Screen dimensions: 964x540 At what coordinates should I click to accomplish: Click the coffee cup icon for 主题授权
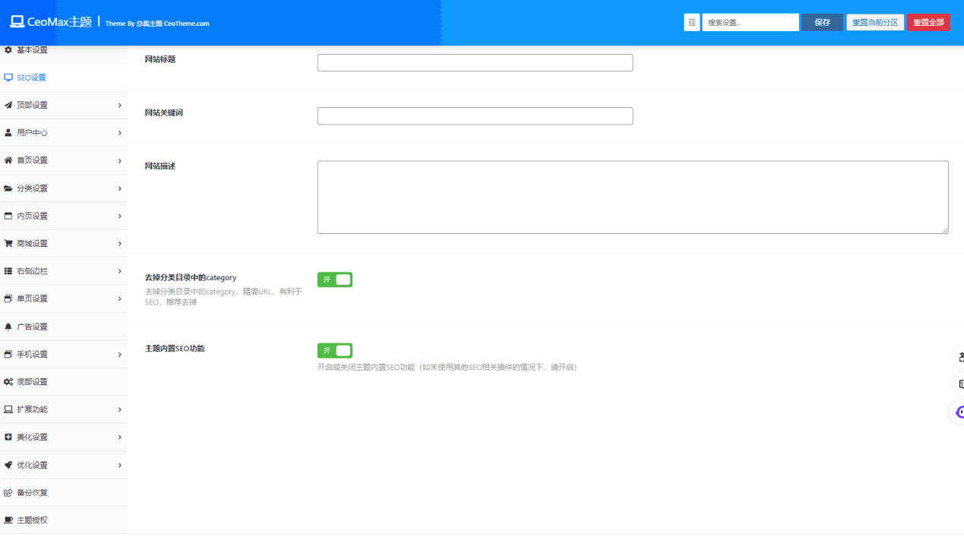coord(8,520)
